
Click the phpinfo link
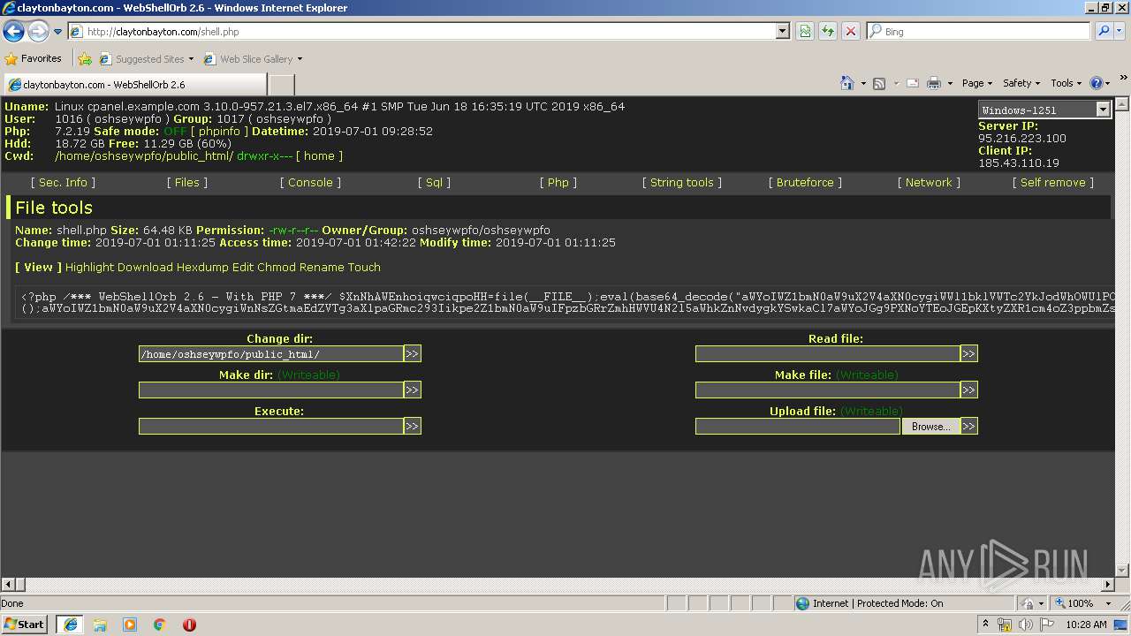point(219,131)
